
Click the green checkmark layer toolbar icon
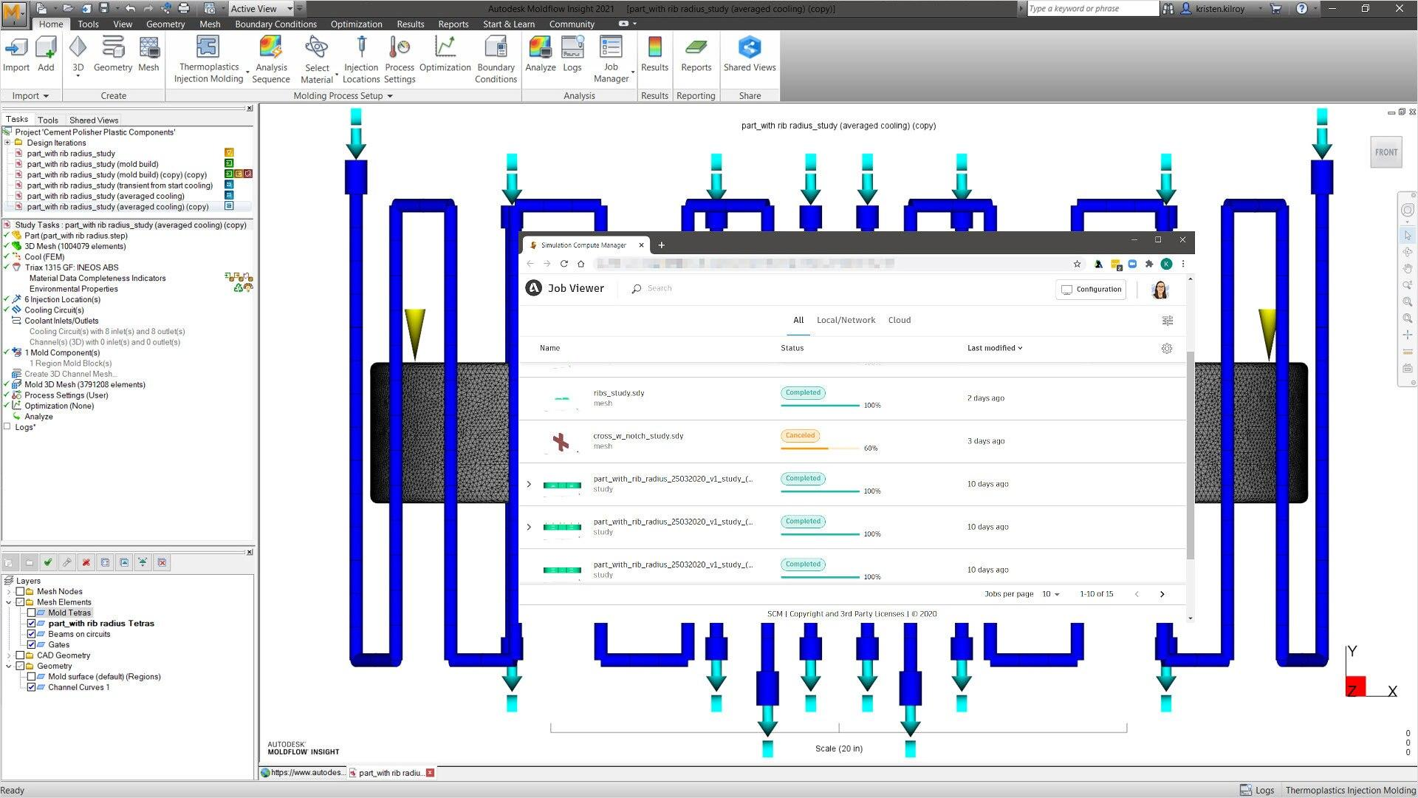(x=48, y=562)
